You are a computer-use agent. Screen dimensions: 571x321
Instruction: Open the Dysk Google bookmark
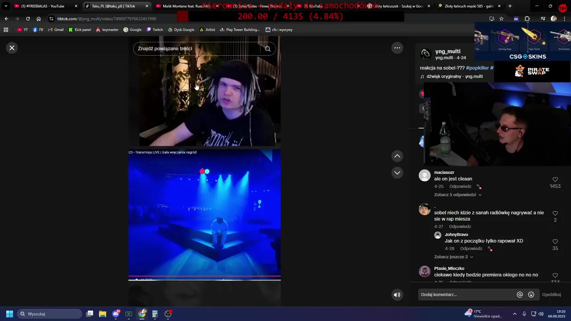[x=181, y=29]
